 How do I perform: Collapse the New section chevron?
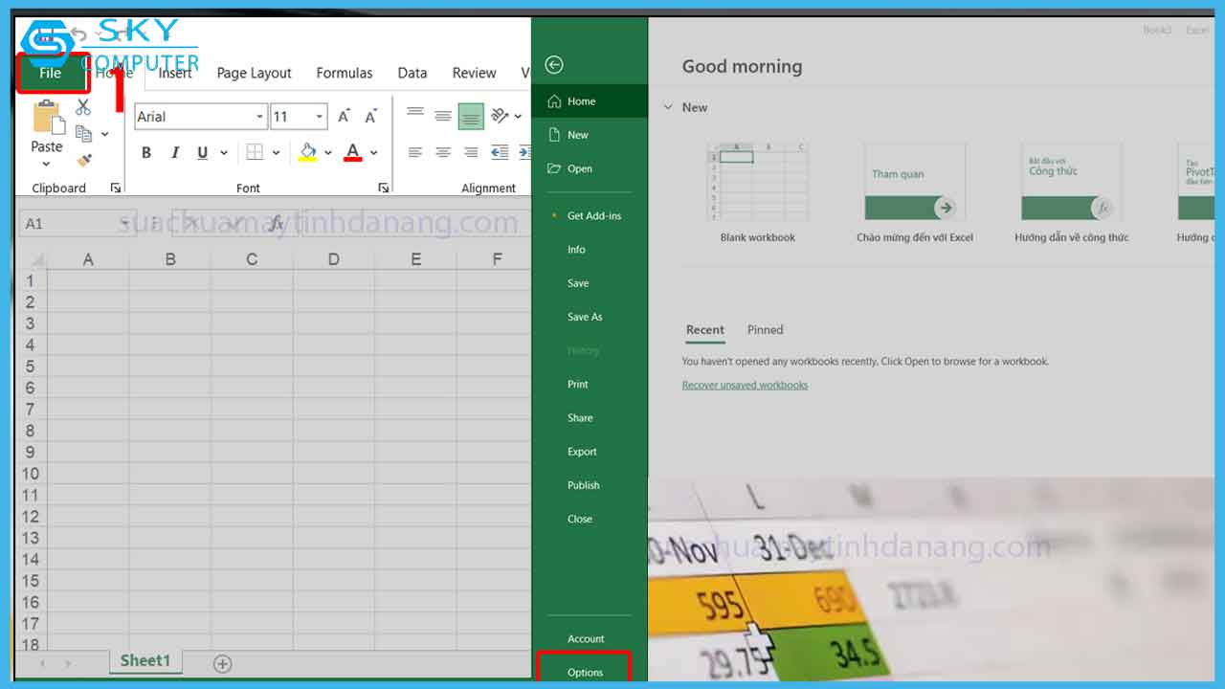(x=668, y=107)
